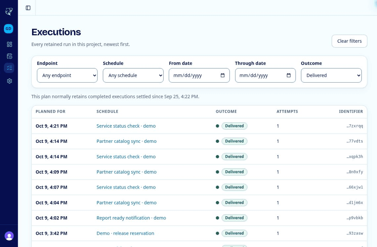Focus the Through date input field
This screenshot has height=247, width=377.
coord(265,75)
